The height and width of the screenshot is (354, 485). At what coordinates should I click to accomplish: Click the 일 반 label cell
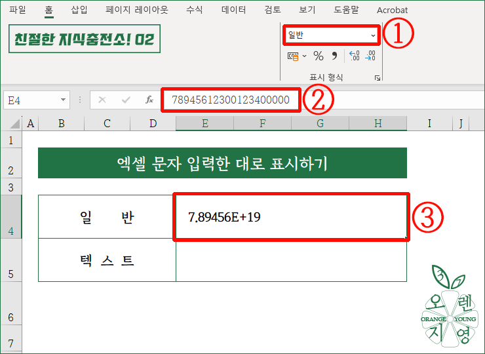pyautogui.click(x=107, y=216)
